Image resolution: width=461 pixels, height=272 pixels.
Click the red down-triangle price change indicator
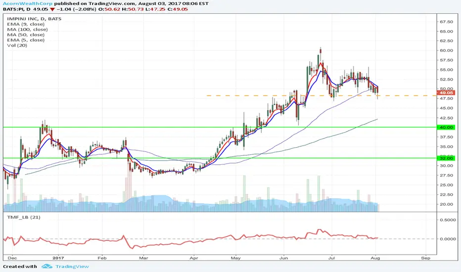52,9
